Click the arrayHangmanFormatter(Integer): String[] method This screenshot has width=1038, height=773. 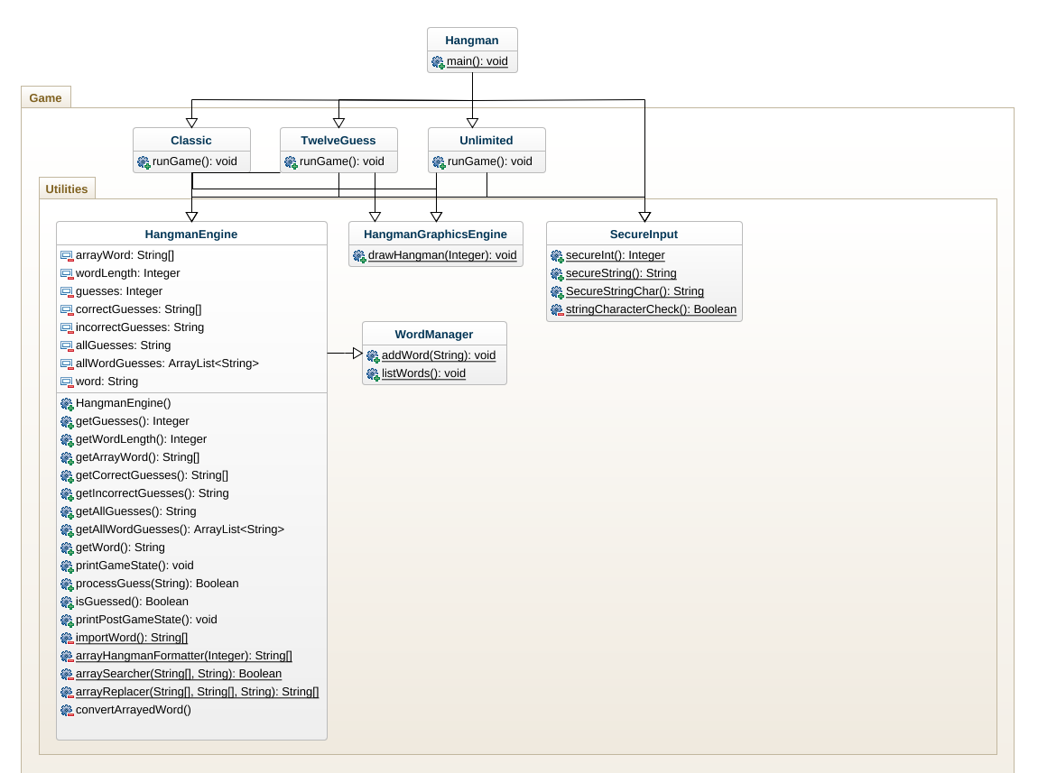(x=184, y=656)
